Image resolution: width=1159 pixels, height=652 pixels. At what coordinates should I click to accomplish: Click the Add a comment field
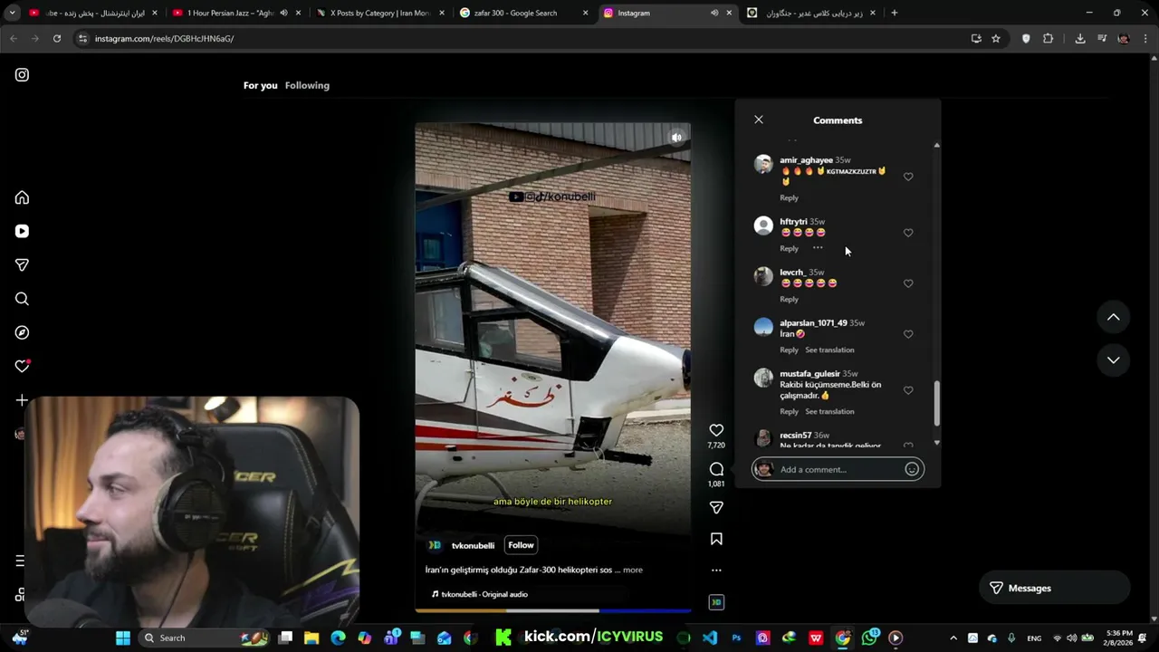(x=838, y=469)
